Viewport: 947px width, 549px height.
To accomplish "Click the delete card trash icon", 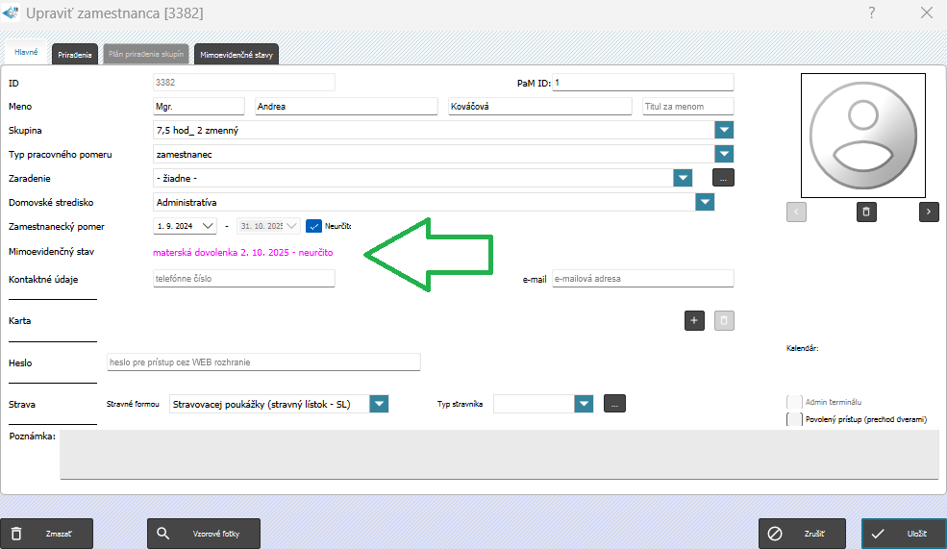I will (x=725, y=321).
